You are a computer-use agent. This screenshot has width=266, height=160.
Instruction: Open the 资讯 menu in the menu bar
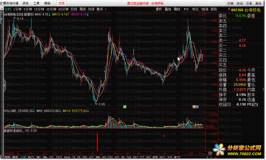click(x=25, y=3)
